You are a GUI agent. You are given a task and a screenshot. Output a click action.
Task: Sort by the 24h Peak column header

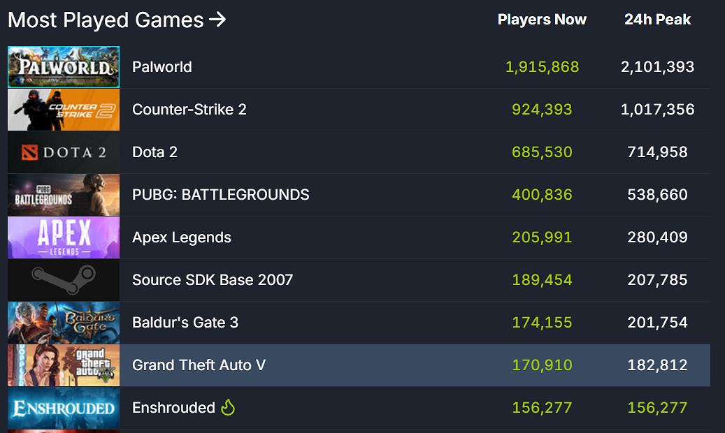[x=657, y=20]
